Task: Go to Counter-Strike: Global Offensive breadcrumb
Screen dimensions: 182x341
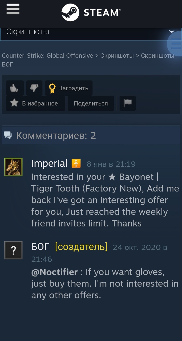Action: [x=48, y=56]
